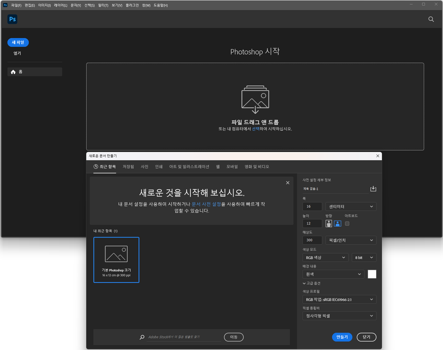Click the Adobe Stock search magnifier icon
This screenshot has width=443, height=350.
[142, 337]
